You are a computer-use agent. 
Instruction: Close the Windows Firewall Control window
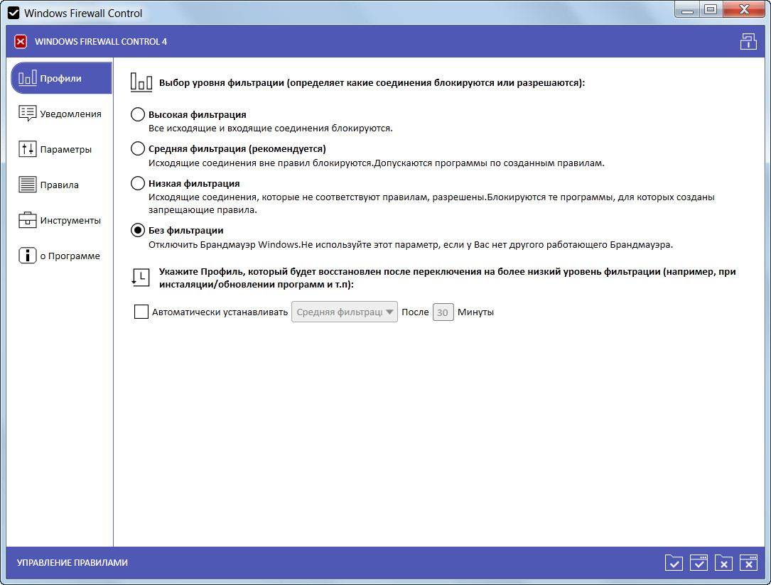pos(744,10)
